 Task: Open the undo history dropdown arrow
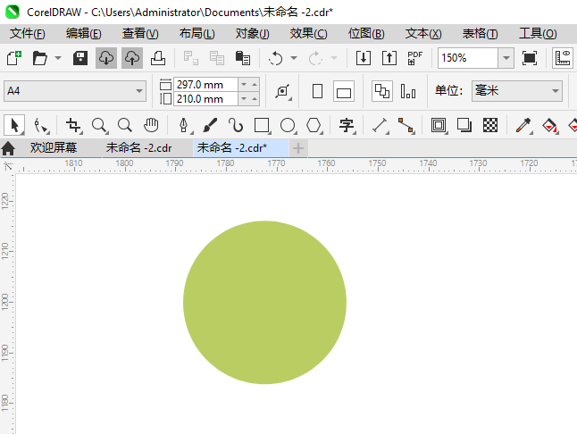[x=294, y=58]
